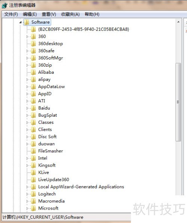
Task: Click the Registry Editor title bar icon
Action: [x=4, y=5]
